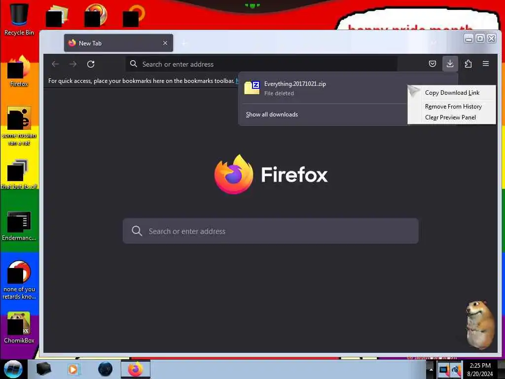This screenshot has height=379, width=505.
Task: Close the New Tab tab
Action: click(x=165, y=43)
